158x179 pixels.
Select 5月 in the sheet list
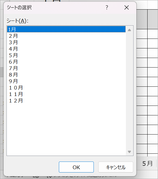point(66,55)
